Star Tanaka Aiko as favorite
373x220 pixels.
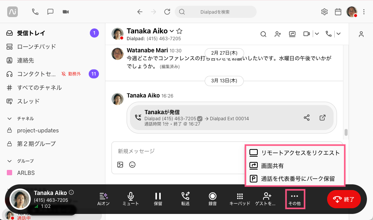tap(179, 31)
